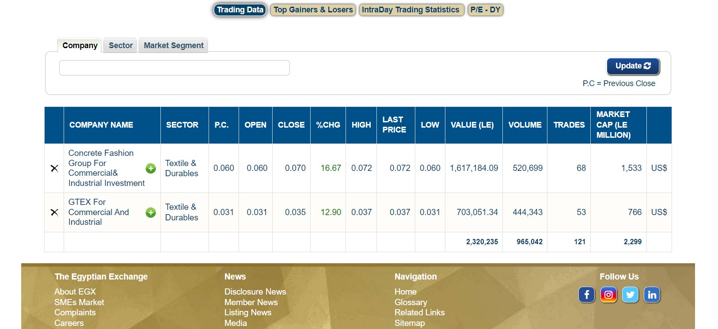Click the Update refresh button
Viewport: 718px width, 329px height.
[x=633, y=66]
